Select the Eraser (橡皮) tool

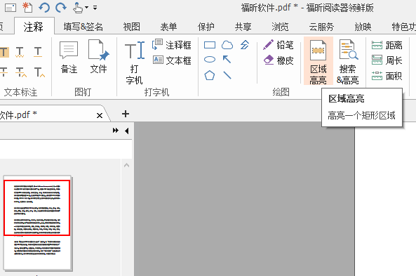coord(278,60)
